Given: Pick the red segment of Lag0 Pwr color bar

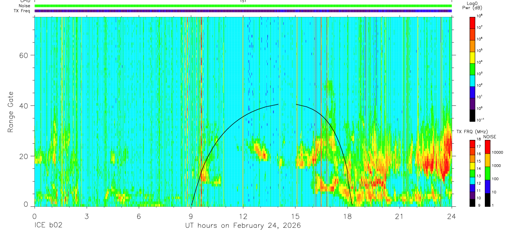Looking at the screenshot, I should click(x=473, y=23).
